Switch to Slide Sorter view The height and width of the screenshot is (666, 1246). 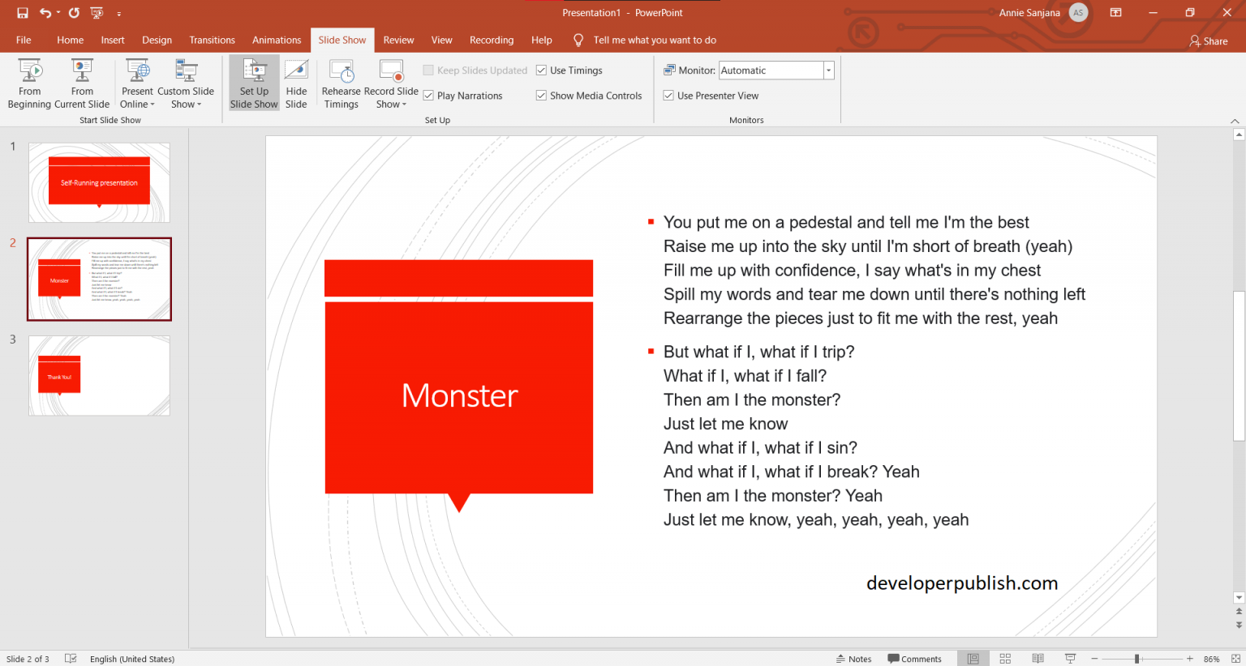pyautogui.click(x=1005, y=658)
